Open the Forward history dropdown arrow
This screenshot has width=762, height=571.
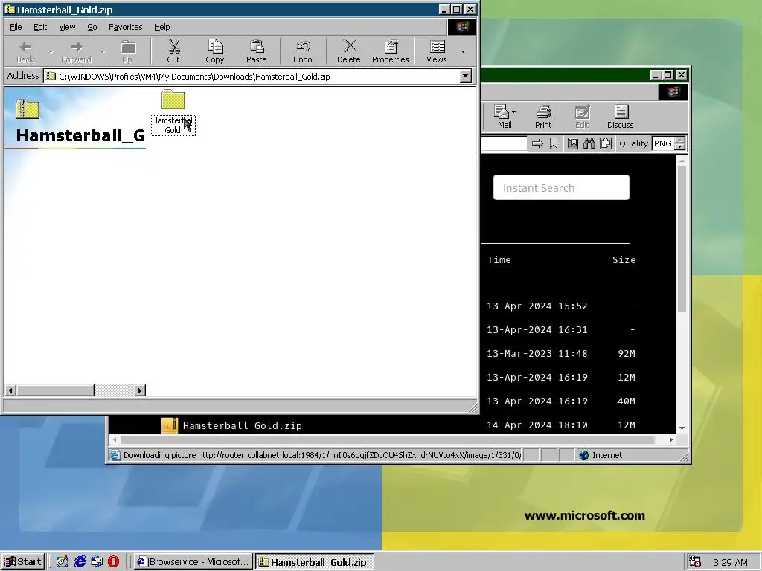click(x=102, y=51)
